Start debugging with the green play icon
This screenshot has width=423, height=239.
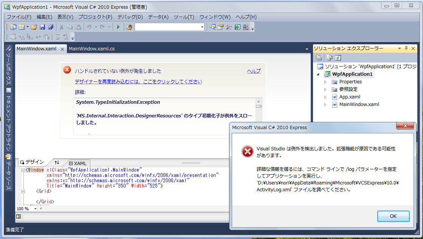[118, 27]
